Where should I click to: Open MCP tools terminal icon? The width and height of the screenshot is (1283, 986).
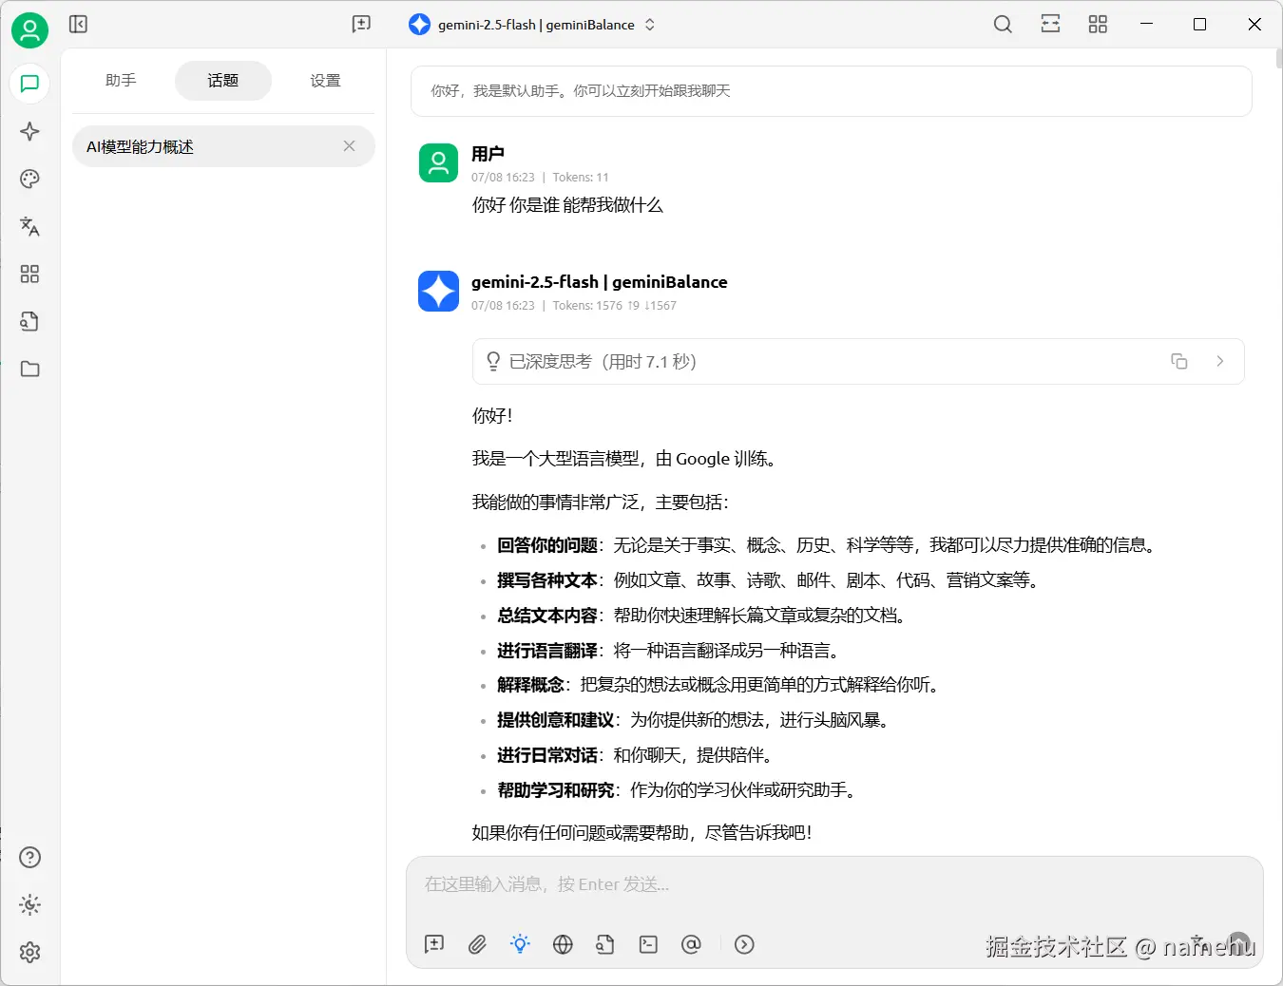tap(648, 944)
